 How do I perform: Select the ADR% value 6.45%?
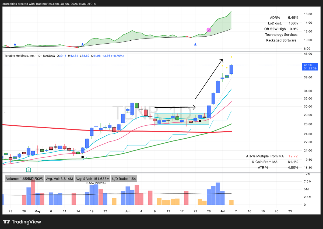point(293,17)
